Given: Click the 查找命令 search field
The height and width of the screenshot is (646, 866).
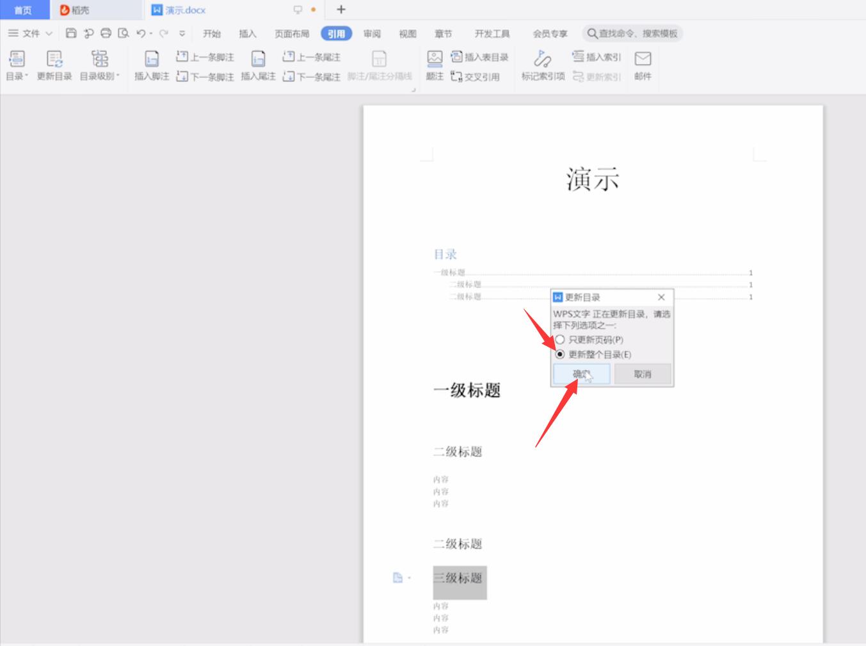Looking at the screenshot, I should pos(632,33).
